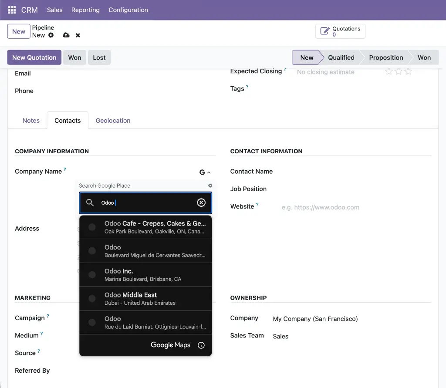
Task: Discard changes with the X icon
Action: click(x=78, y=35)
